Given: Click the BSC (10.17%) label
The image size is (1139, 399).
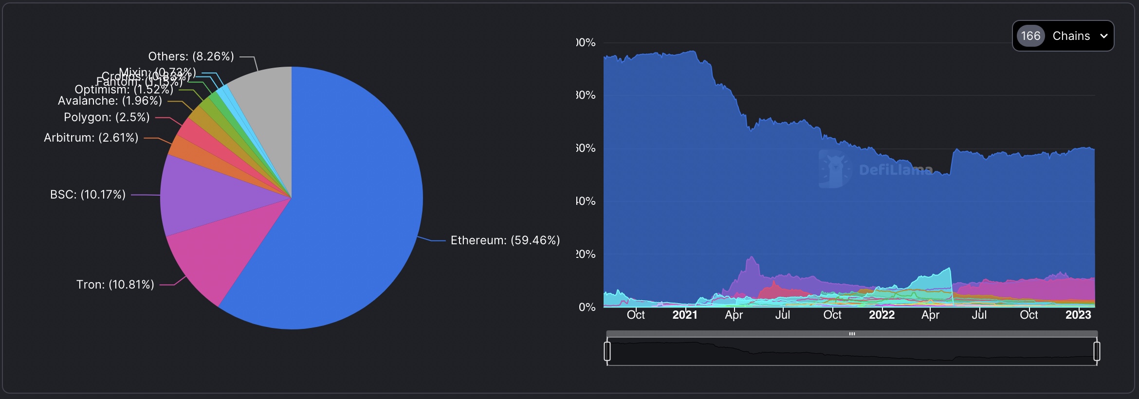Looking at the screenshot, I should pyautogui.click(x=88, y=195).
